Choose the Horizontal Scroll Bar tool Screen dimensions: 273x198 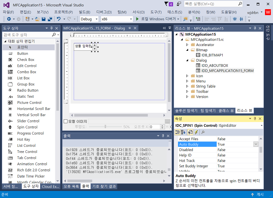coord(34,109)
